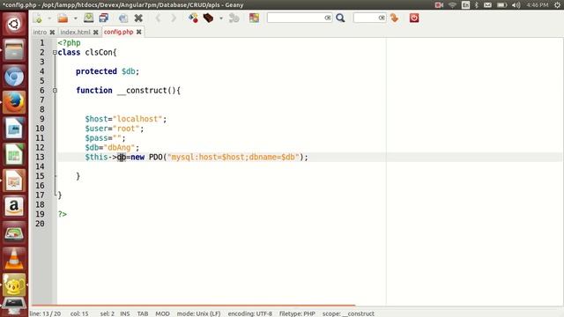Click 'scope: __construct' in status bar

(x=348, y=313)
